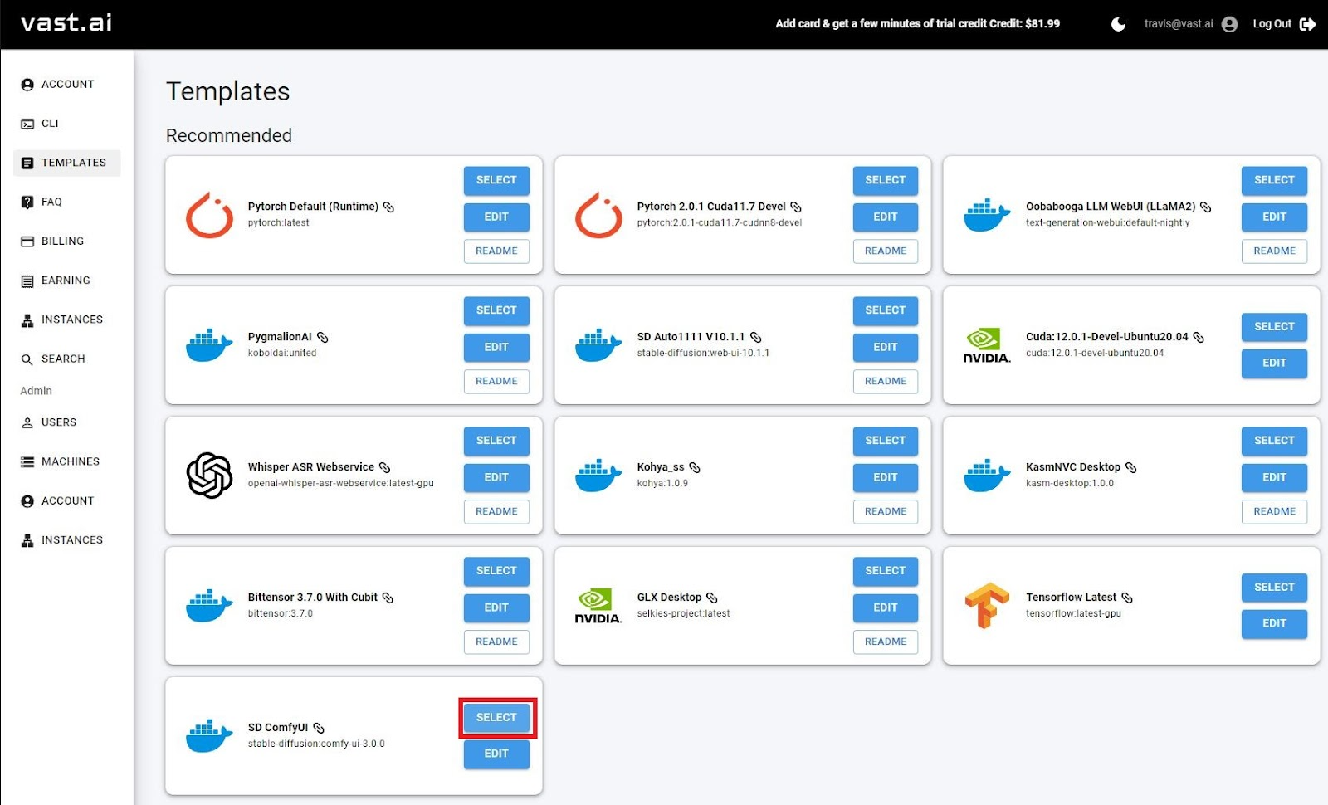Viewport: 1328px width, 805px height.
Task: Click the PyTorch logo of Pytorch Default template
Action: coord(209,215)
